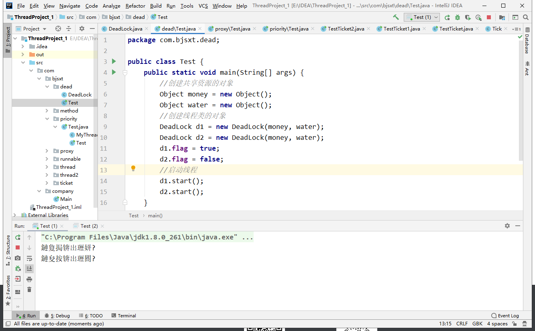Click the Restore Layout icon in Run panel

click(18, 292)
